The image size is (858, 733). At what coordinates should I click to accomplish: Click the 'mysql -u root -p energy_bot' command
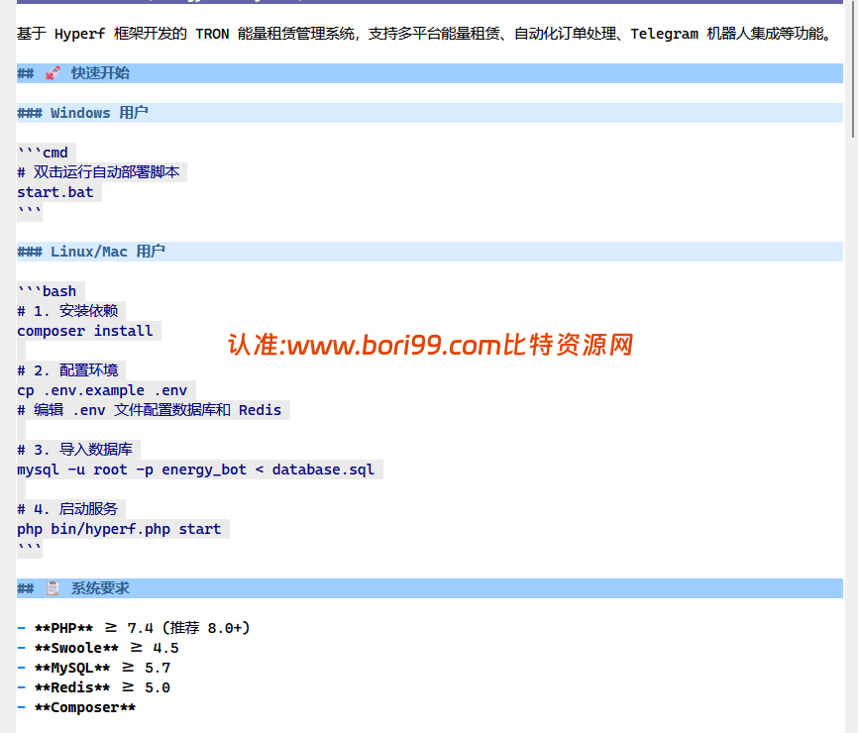pos(196,470)
